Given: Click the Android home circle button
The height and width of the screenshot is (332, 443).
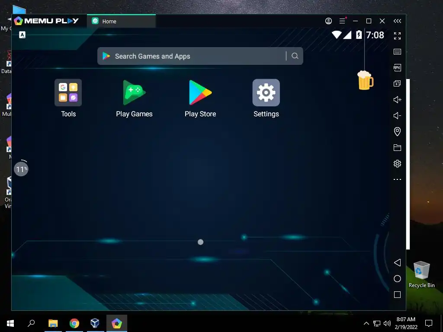Looking at the screenshot, I should [x=397, y=279].
